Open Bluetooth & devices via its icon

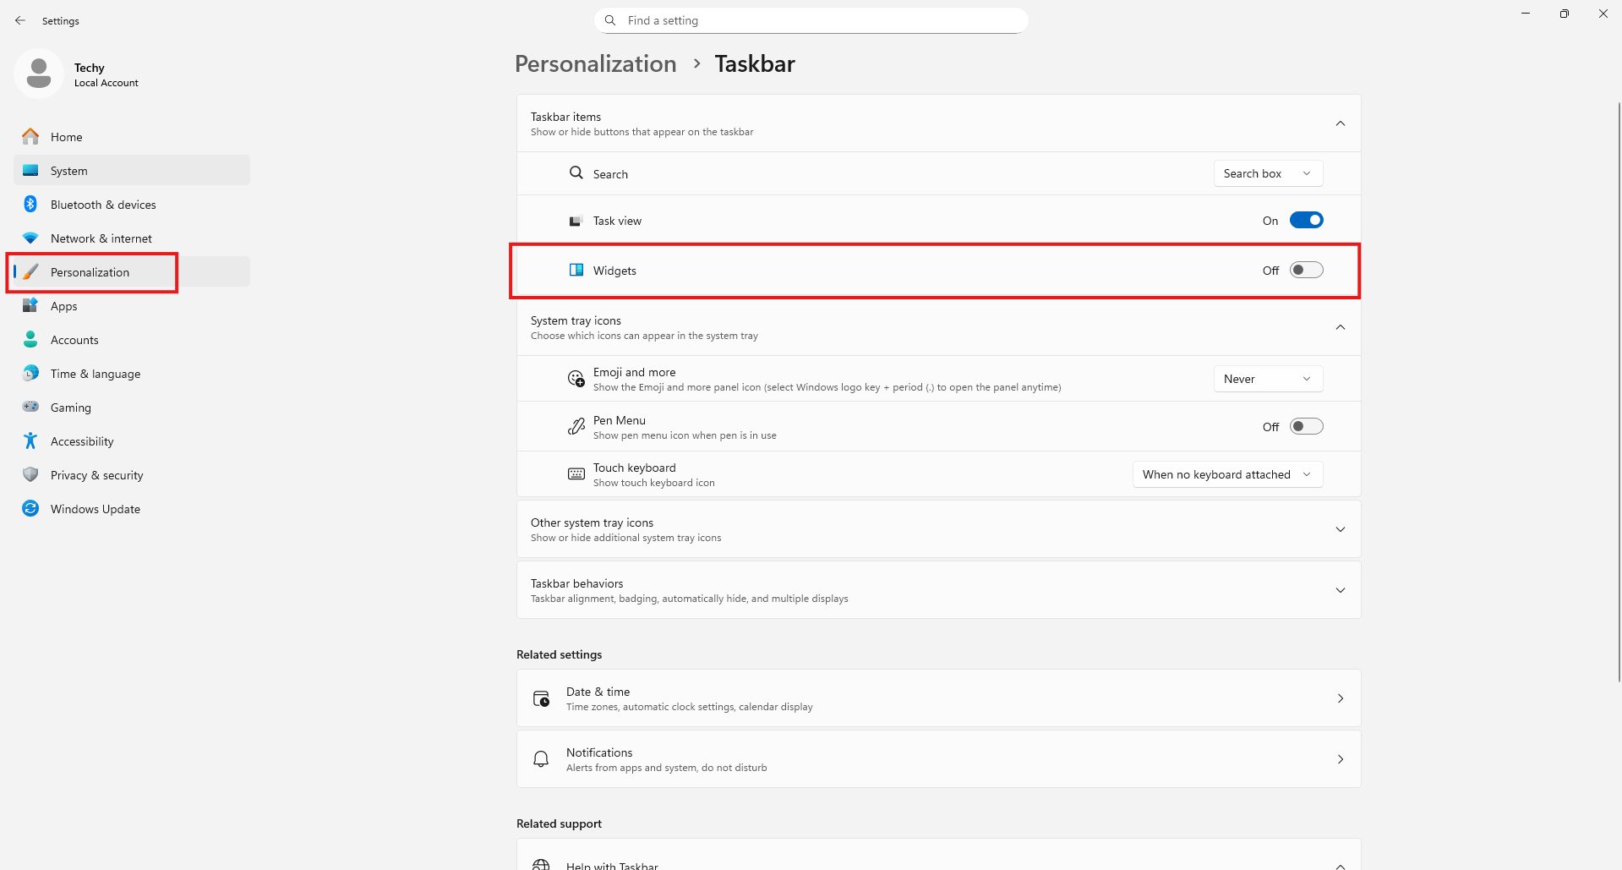pyautogui.click(x=30, y=205)
